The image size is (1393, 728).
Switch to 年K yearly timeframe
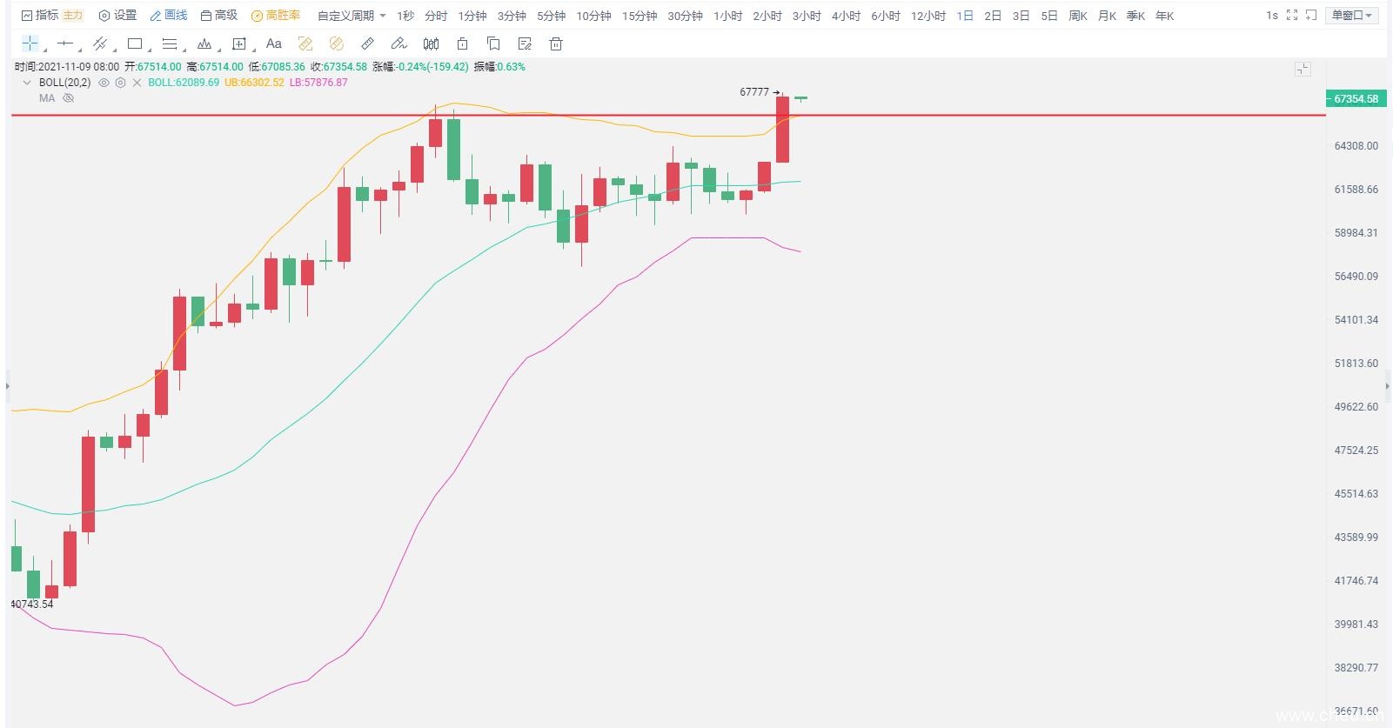[x=1163, y=16]
